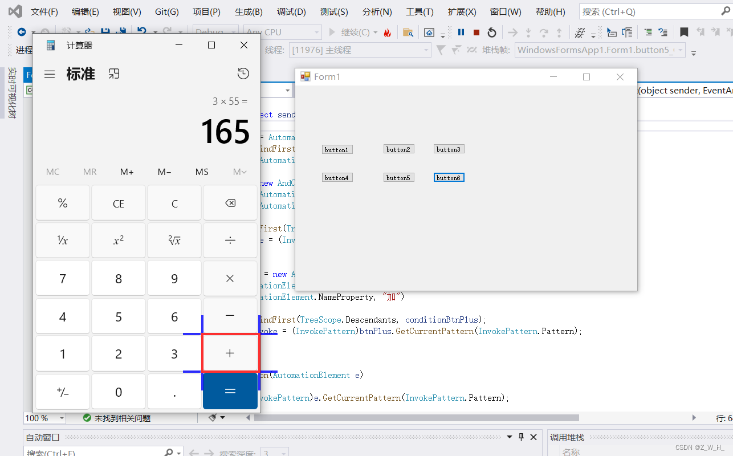Open the 线程 thread dropdown
733x456 pixels.
(360, 50)
